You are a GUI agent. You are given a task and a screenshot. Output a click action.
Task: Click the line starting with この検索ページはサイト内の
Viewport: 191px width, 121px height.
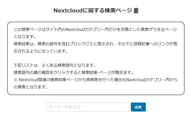tap(95, 30)
